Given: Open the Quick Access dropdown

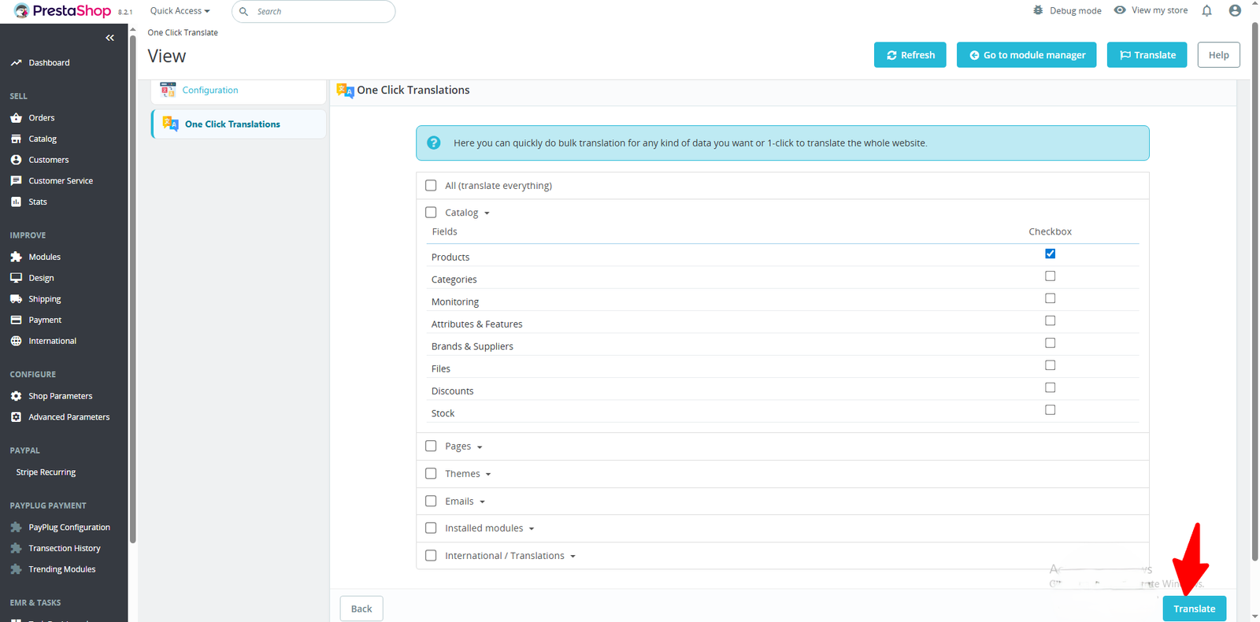Looking at the screenshot, I should click(x=180, y=11).
